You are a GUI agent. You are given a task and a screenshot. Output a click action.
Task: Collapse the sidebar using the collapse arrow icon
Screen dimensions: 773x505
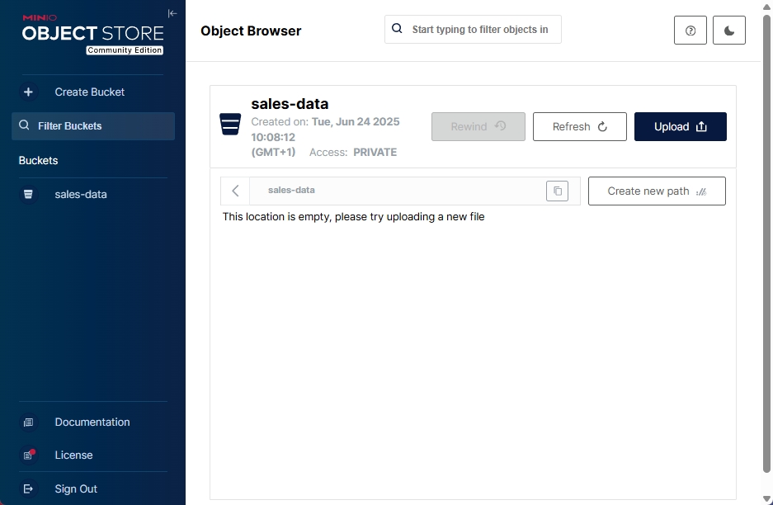tap(172, 13)
